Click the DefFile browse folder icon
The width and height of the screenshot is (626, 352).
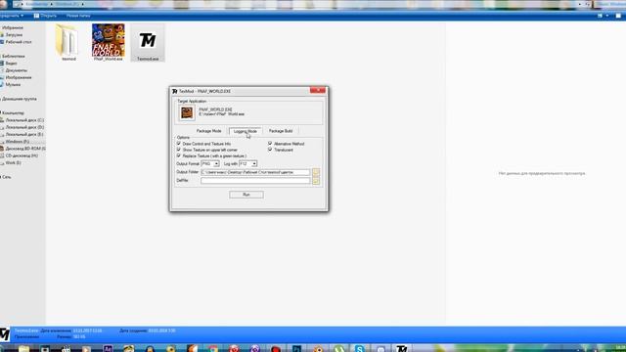click(316, 181)
